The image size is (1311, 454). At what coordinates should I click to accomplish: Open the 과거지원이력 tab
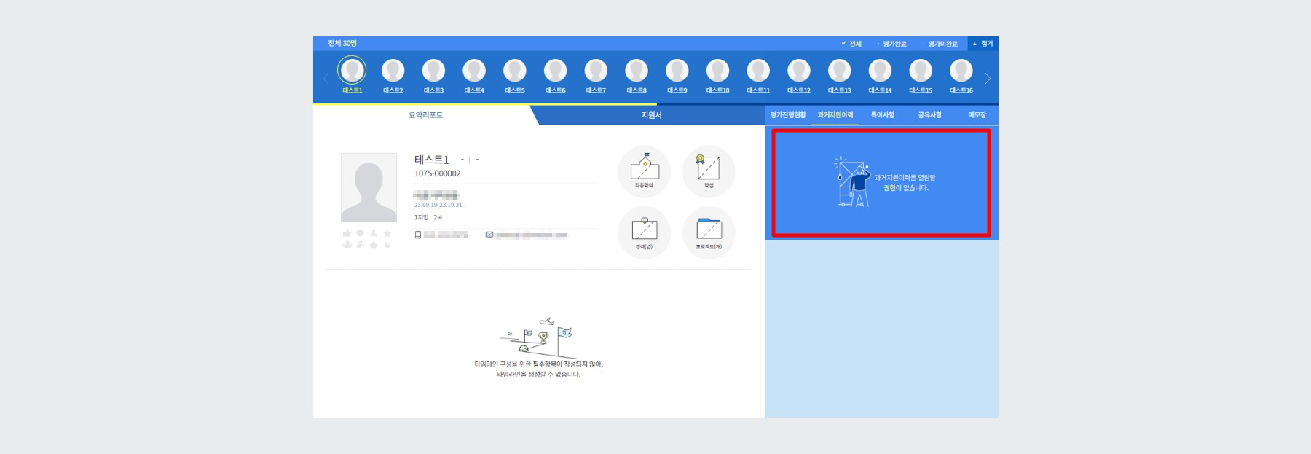coord(835,115)
